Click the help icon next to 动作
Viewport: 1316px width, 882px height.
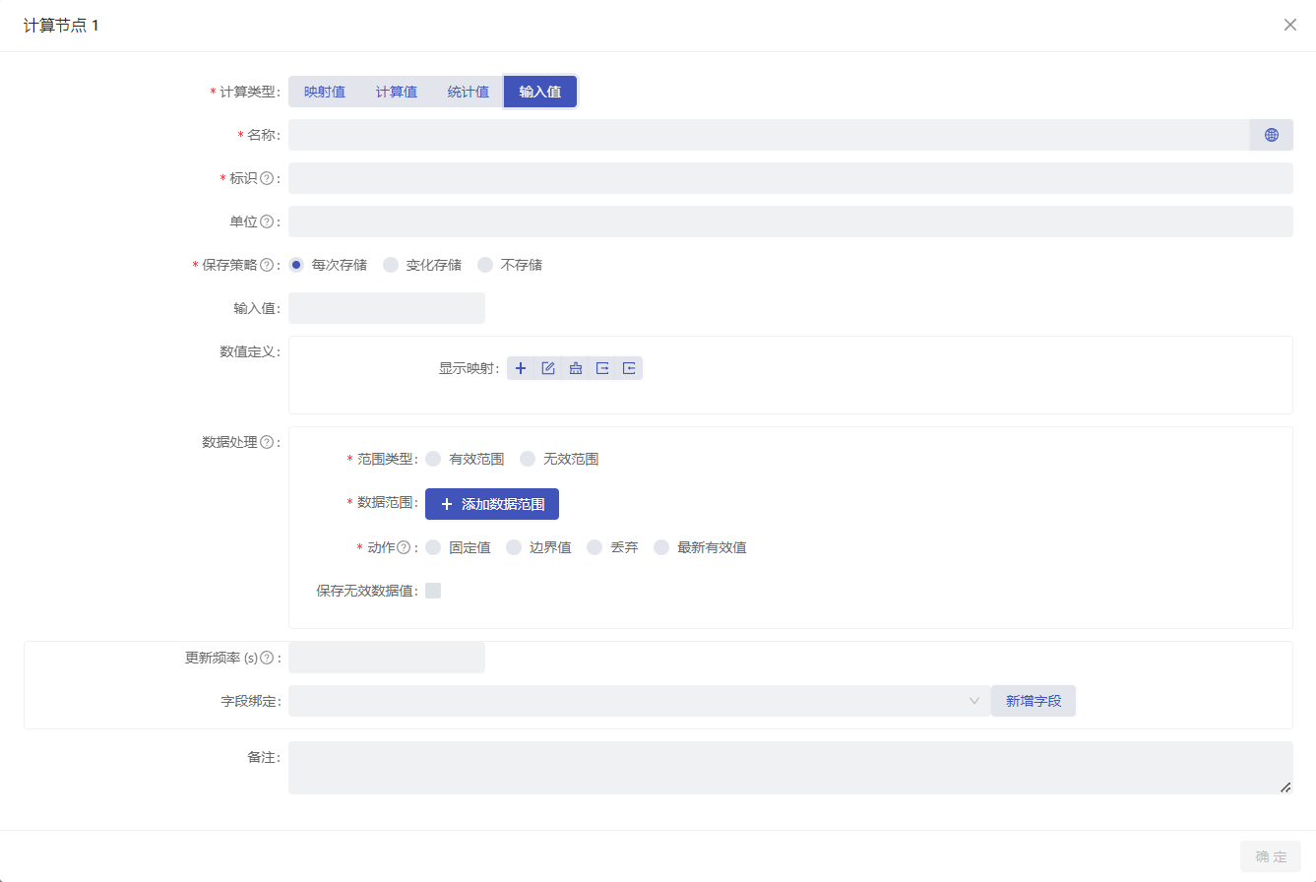coord(403,547)
